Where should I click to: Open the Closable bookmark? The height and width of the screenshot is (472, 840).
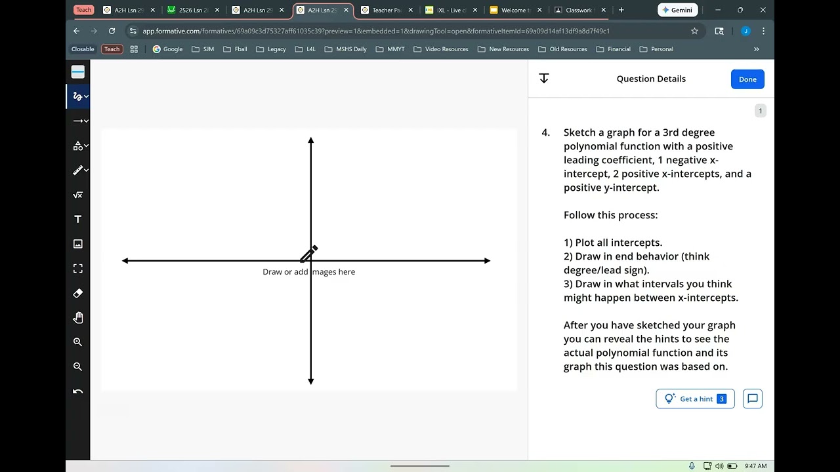point(83,49)
